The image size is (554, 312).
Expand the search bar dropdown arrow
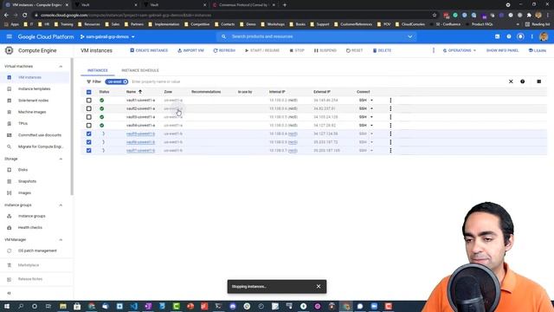pyautogui.click(x=409, y=36)
